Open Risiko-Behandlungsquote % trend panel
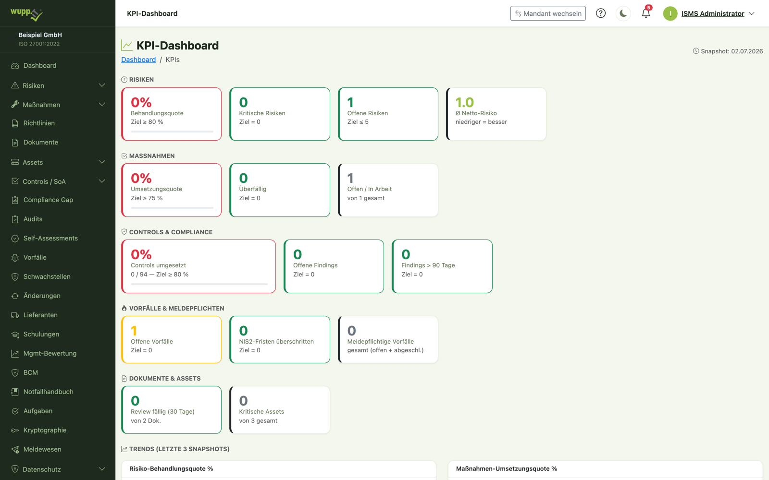 279,470
